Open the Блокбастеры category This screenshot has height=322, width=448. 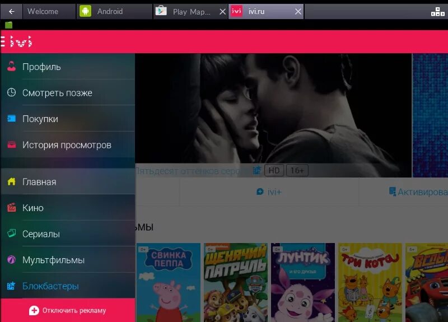pyautogui.click(x=67, y=286)
